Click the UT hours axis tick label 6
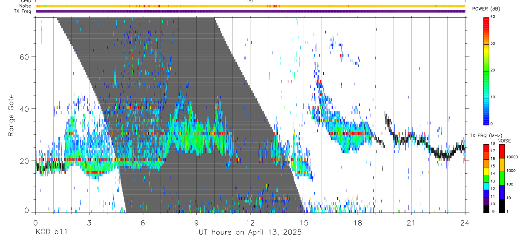This screenshot has width=523, height=241. coord(143,222)
